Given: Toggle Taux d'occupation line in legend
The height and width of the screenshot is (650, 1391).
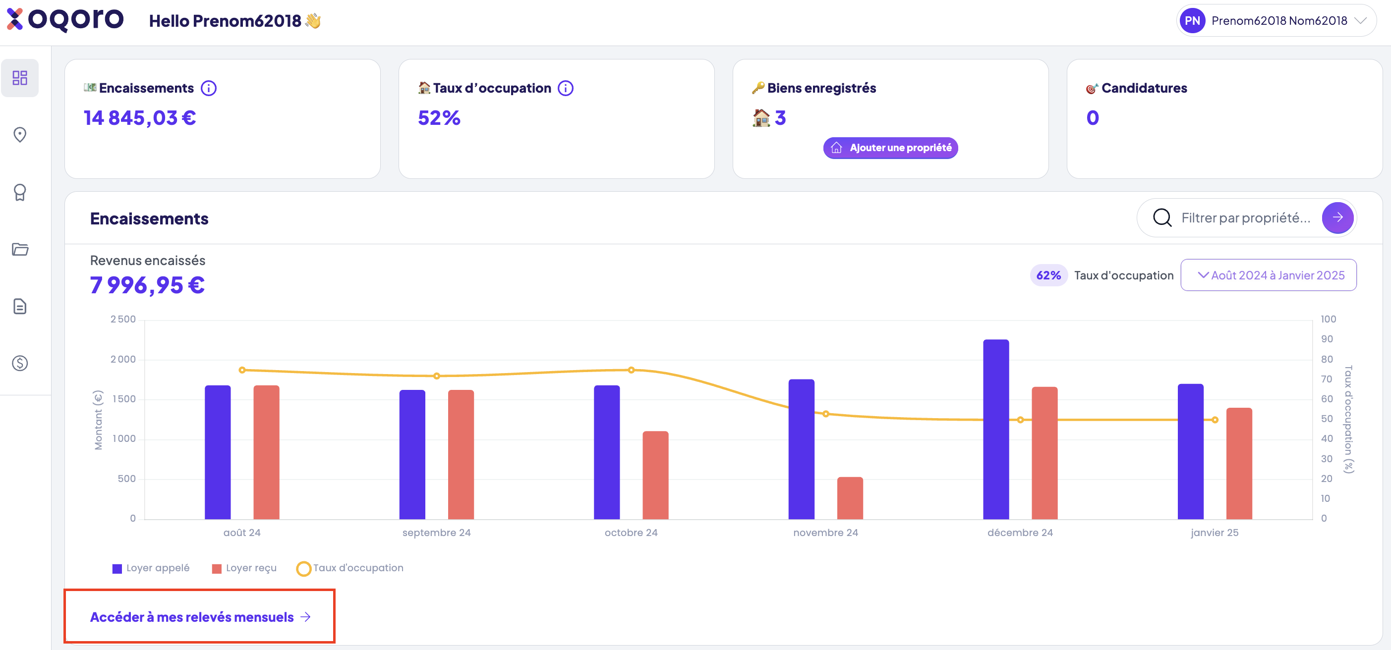Looking at the screenshot, I should [350, 568].
